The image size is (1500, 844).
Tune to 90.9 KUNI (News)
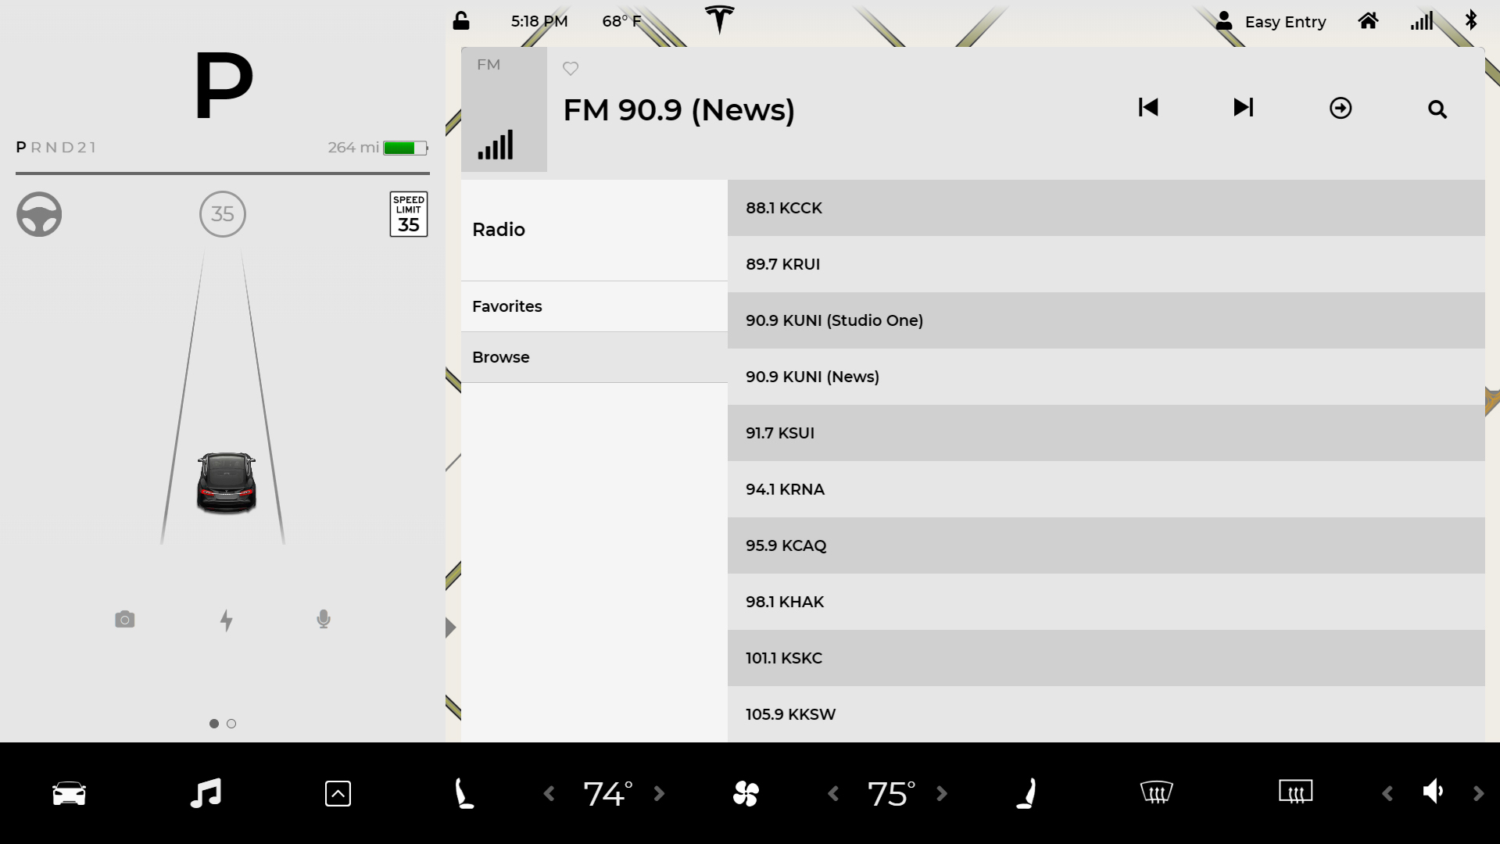1106,377
